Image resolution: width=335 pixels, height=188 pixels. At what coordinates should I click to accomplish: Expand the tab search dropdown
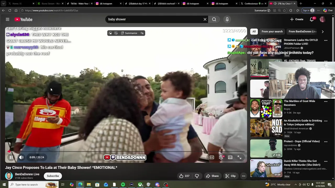[3, 4]
